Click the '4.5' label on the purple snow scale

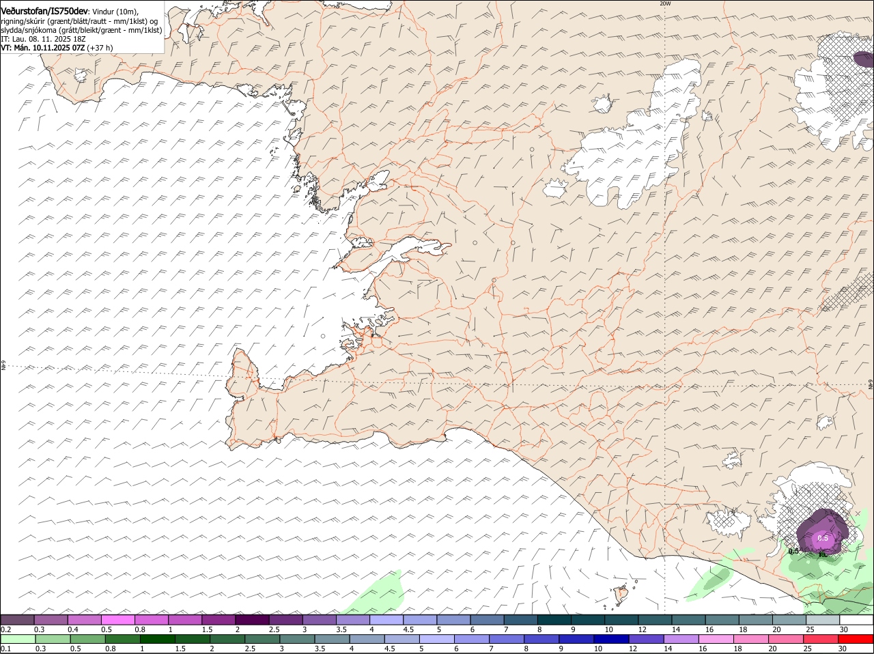point(408,629)
